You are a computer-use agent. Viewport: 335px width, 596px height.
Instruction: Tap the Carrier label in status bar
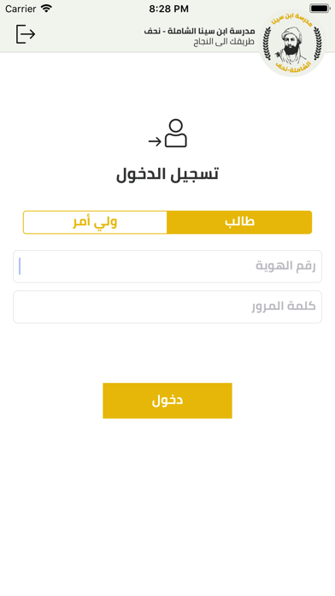[21, 9]
